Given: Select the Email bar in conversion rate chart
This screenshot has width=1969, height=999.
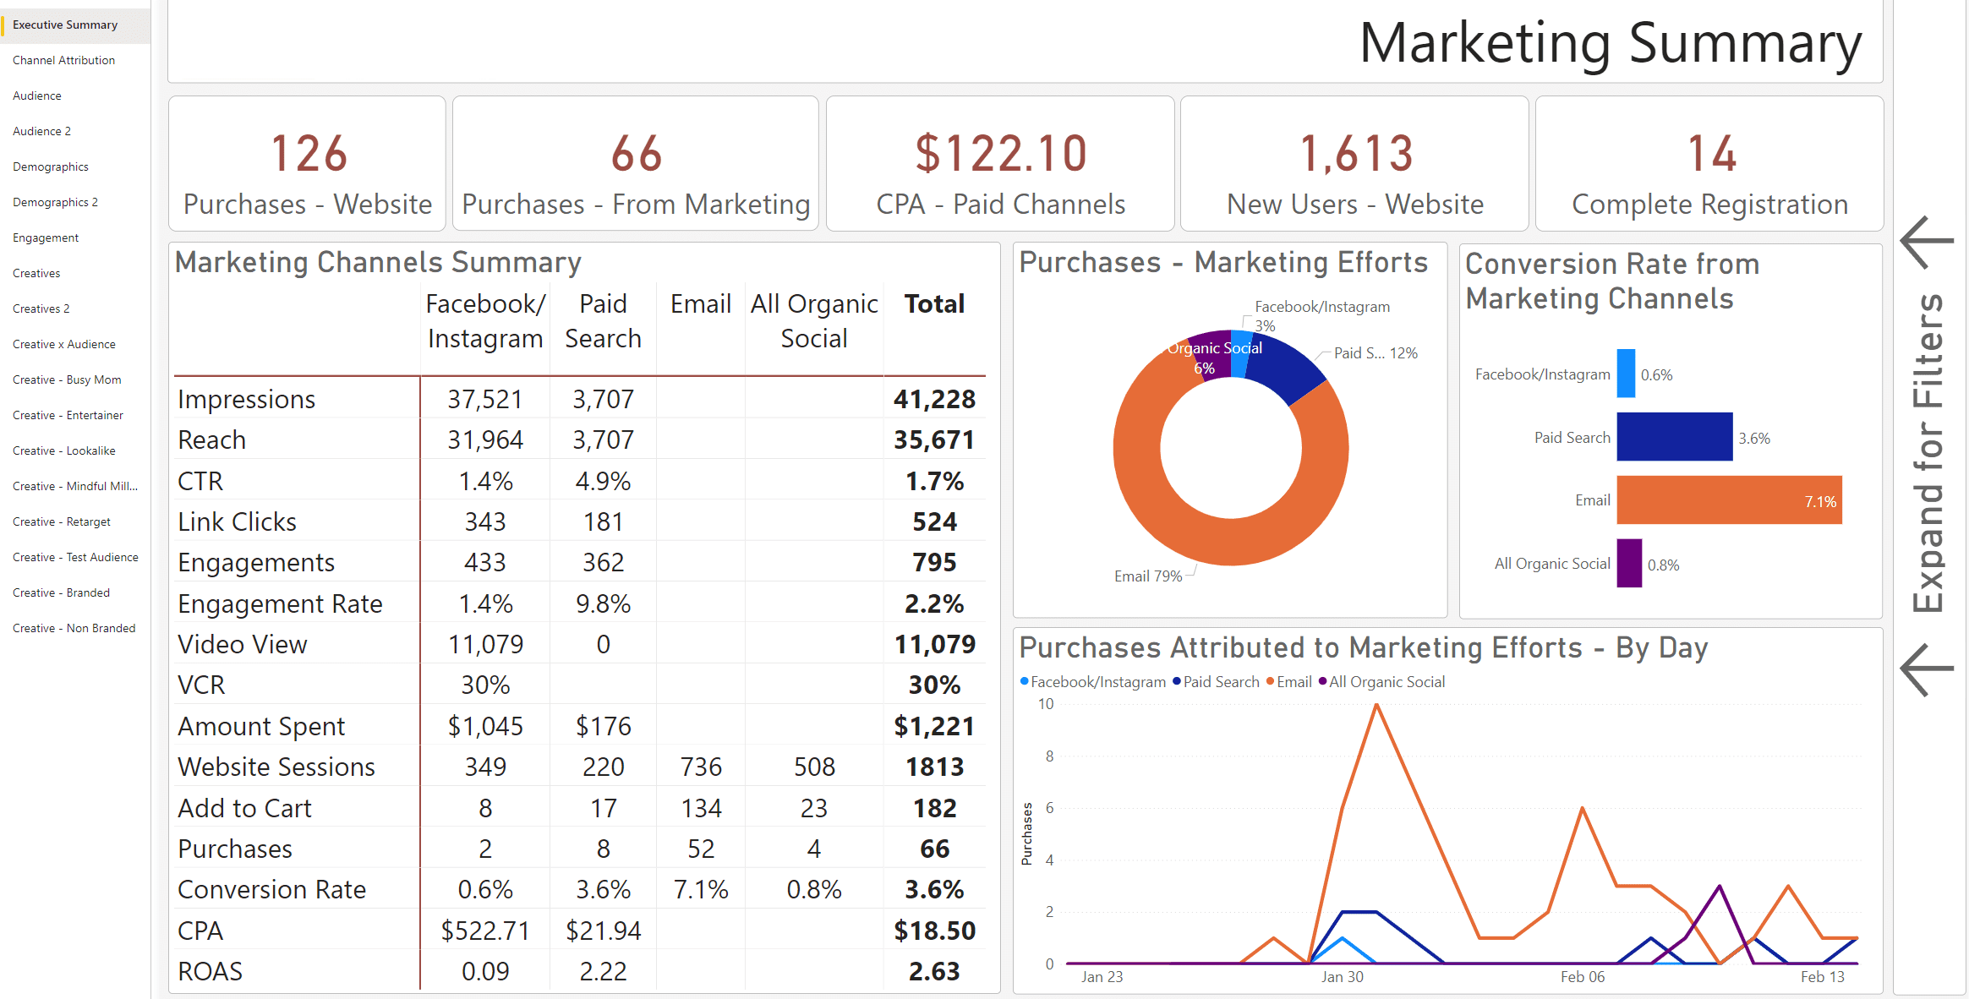Looking at the screenshot, I should click(x=1728, y=499).
